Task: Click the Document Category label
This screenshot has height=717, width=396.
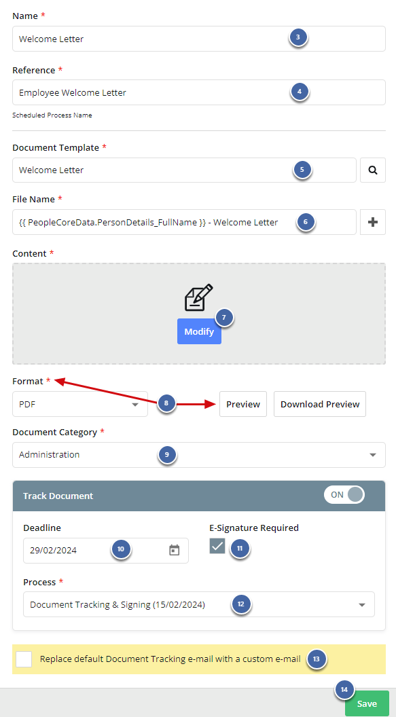Action: 54,432
